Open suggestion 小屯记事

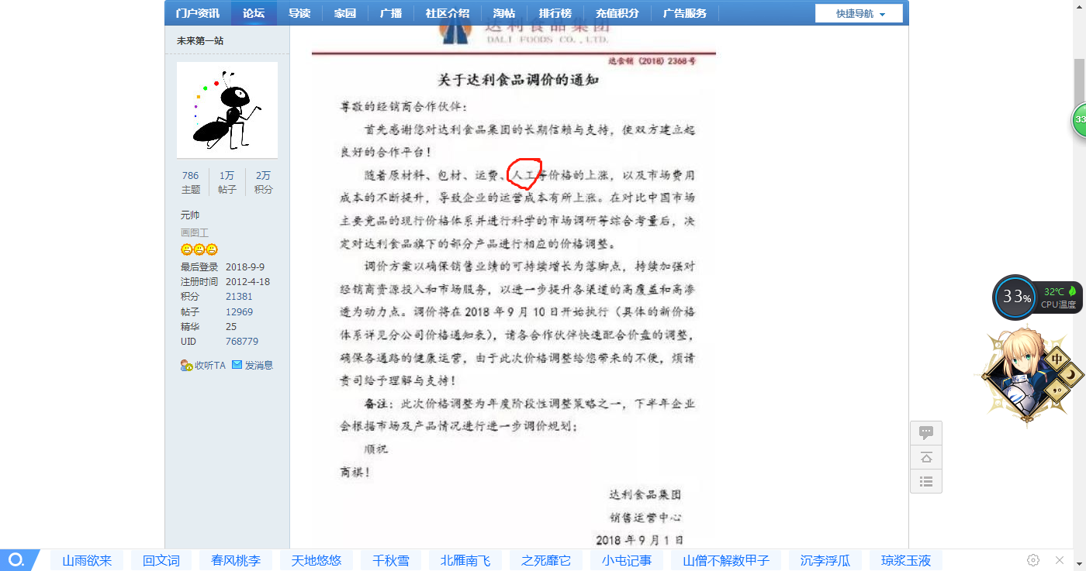click(x=627, y=560)
